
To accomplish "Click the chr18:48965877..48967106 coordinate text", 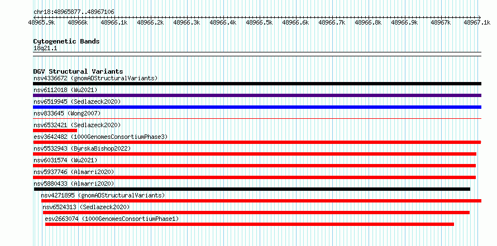I will [74, 12].
